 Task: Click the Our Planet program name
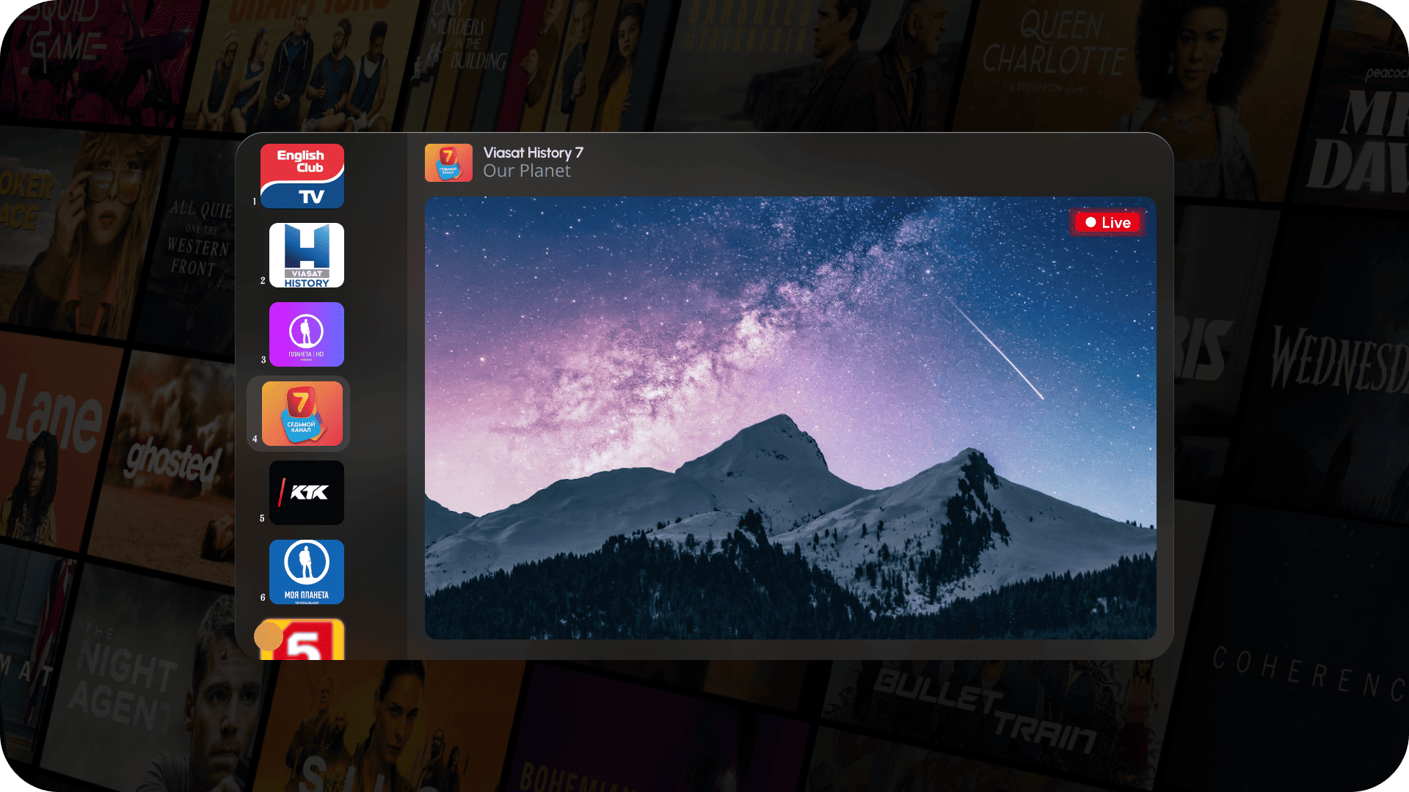pyautogui.click(x=527, y=171)
